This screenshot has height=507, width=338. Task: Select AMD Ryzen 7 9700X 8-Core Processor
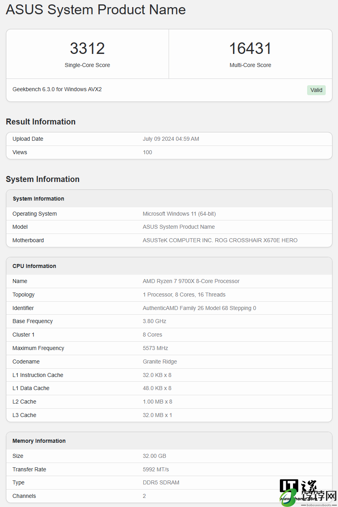[191, 281]
